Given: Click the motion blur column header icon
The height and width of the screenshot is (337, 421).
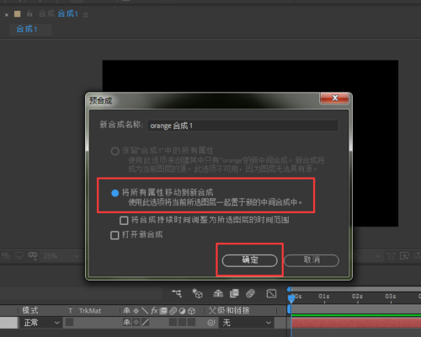Looking at the screenshot, I should pyautogui.click(x=173, y=311).
